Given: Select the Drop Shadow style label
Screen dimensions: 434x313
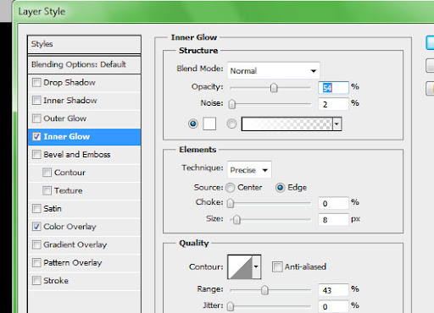Looking at the screenshot, I should point(70,83).
